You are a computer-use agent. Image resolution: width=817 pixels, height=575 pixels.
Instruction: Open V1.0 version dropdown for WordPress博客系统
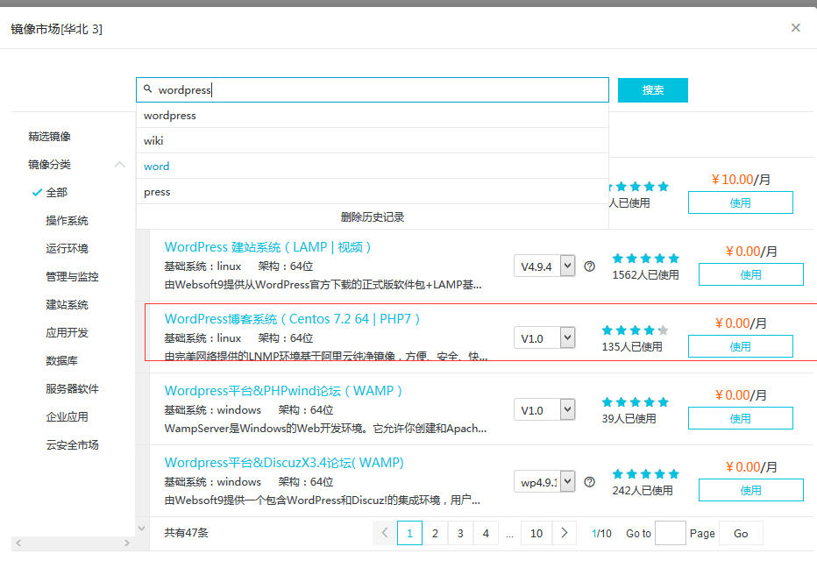click(x=544, y=338)
